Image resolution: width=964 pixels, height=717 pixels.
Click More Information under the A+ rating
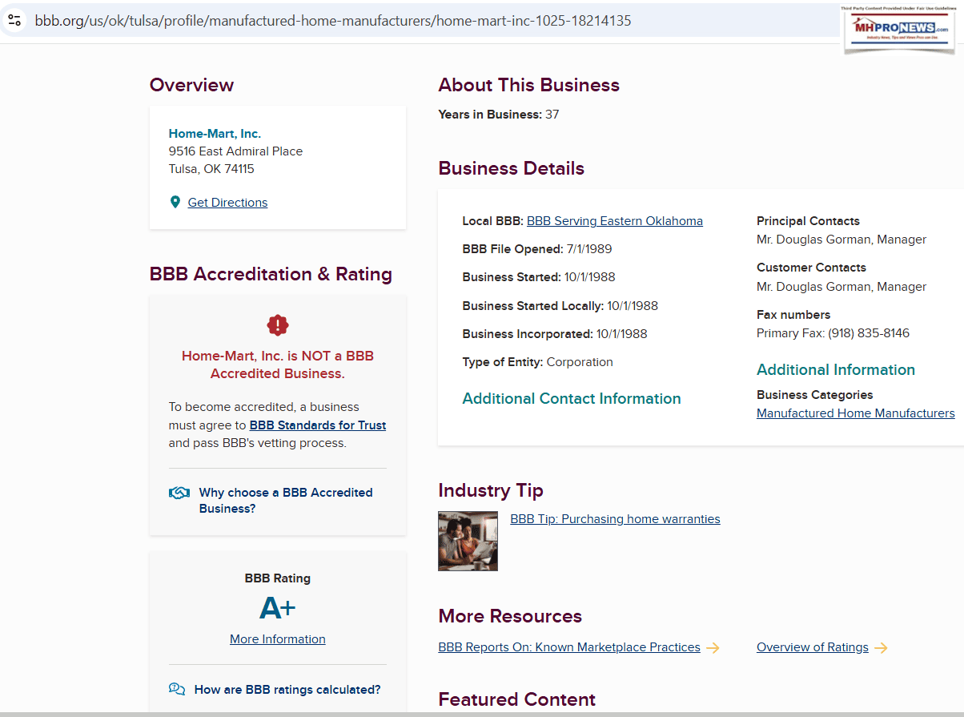tap(278, 639)
